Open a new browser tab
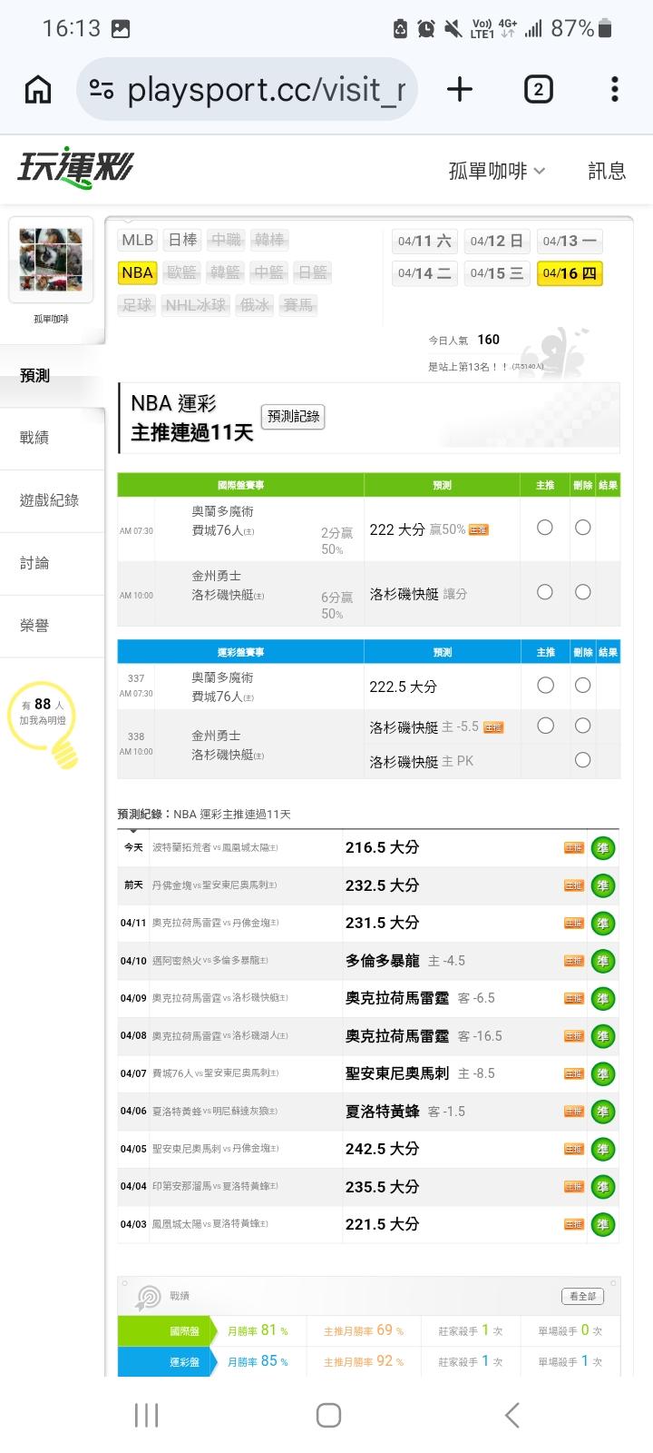This screenshot has height=1453, width=653. point(460,89)
